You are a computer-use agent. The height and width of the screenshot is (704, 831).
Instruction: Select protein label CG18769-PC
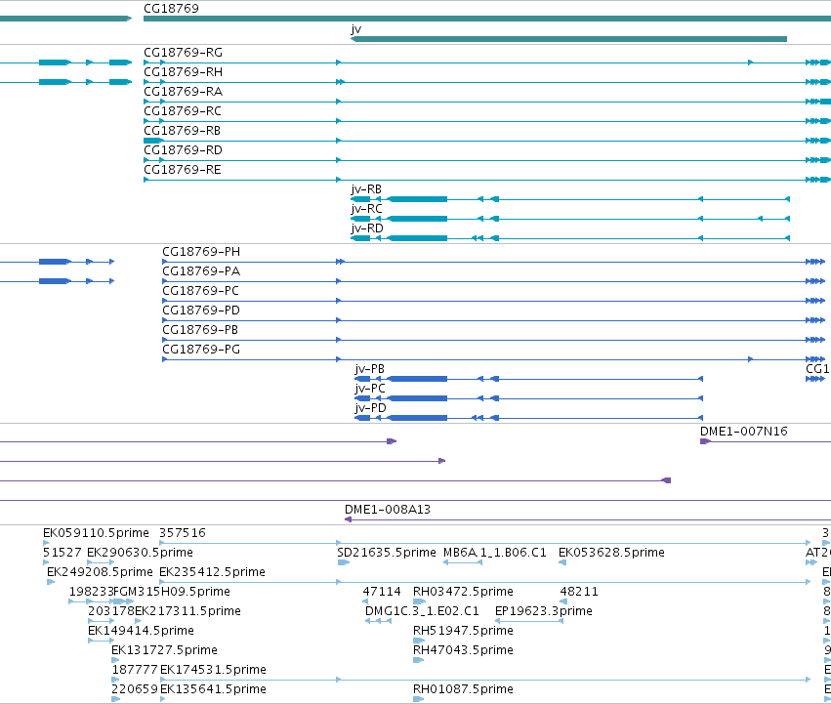(x=200, y=291)
